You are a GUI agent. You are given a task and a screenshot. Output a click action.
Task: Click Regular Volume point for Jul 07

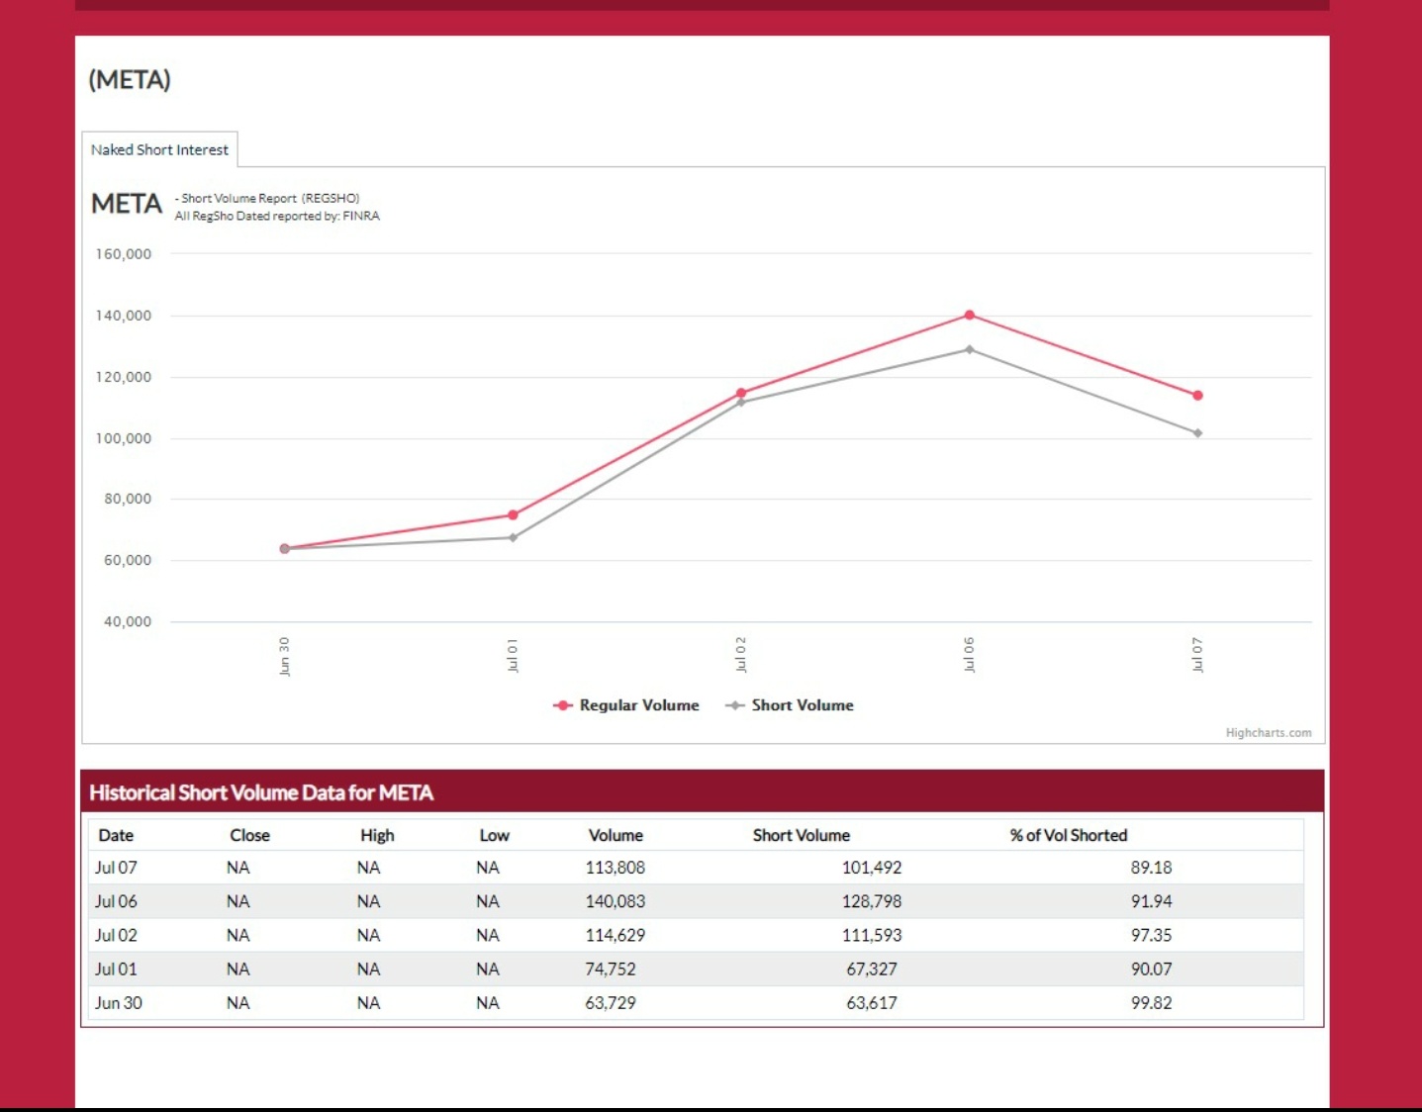tap(1197, 396)
